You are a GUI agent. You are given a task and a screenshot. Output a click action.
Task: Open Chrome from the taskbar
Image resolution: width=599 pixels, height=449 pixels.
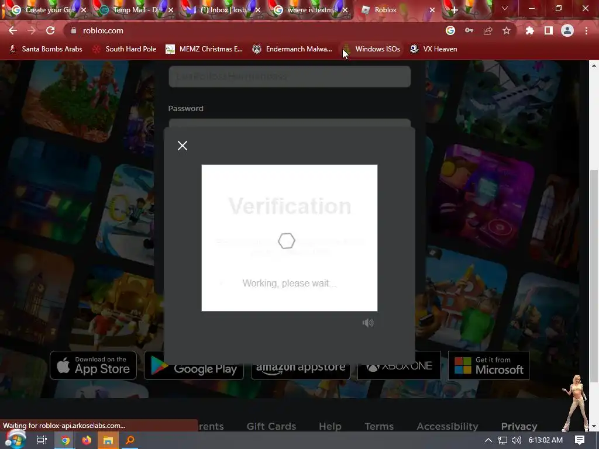tap(66, 440)
